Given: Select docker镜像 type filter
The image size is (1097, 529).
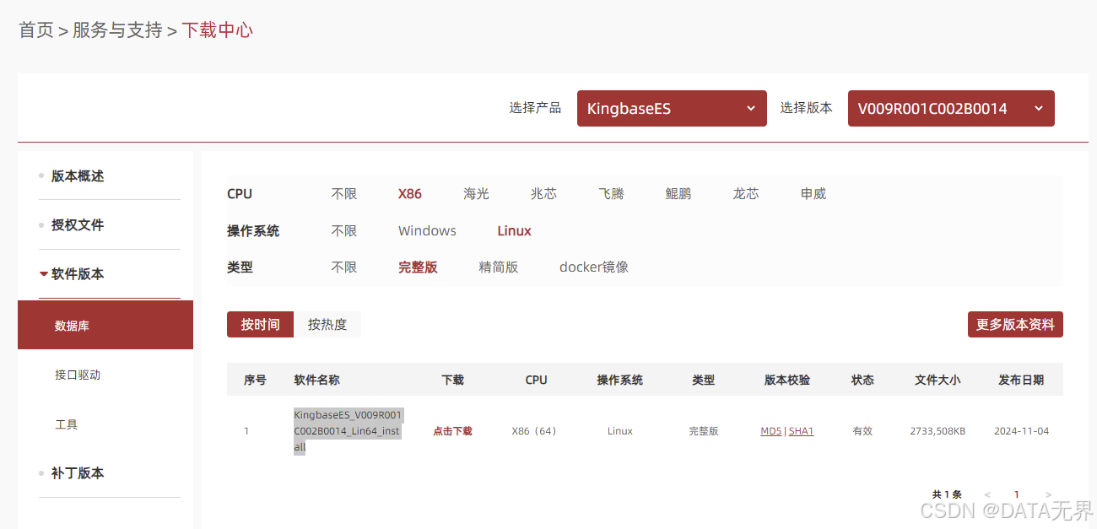Looking at the screenshot, I should pyautogui.click(x=594, y=267).
